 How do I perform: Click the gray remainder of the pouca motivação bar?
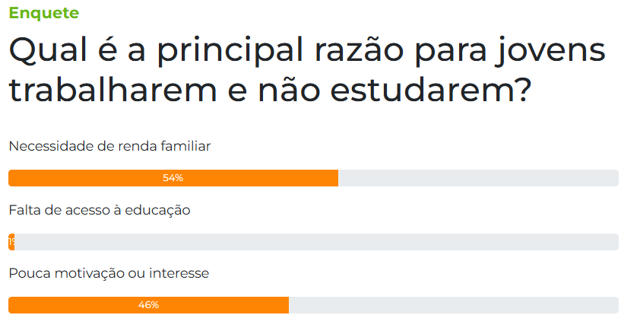click(x=454, y=305)
